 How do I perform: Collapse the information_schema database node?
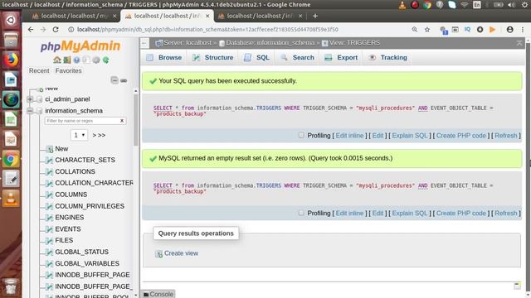30,110
